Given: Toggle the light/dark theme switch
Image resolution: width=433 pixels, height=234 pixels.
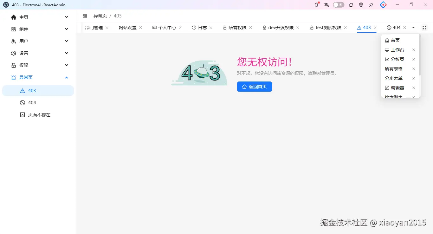Looking at the screenshot, I should [339, 5].
